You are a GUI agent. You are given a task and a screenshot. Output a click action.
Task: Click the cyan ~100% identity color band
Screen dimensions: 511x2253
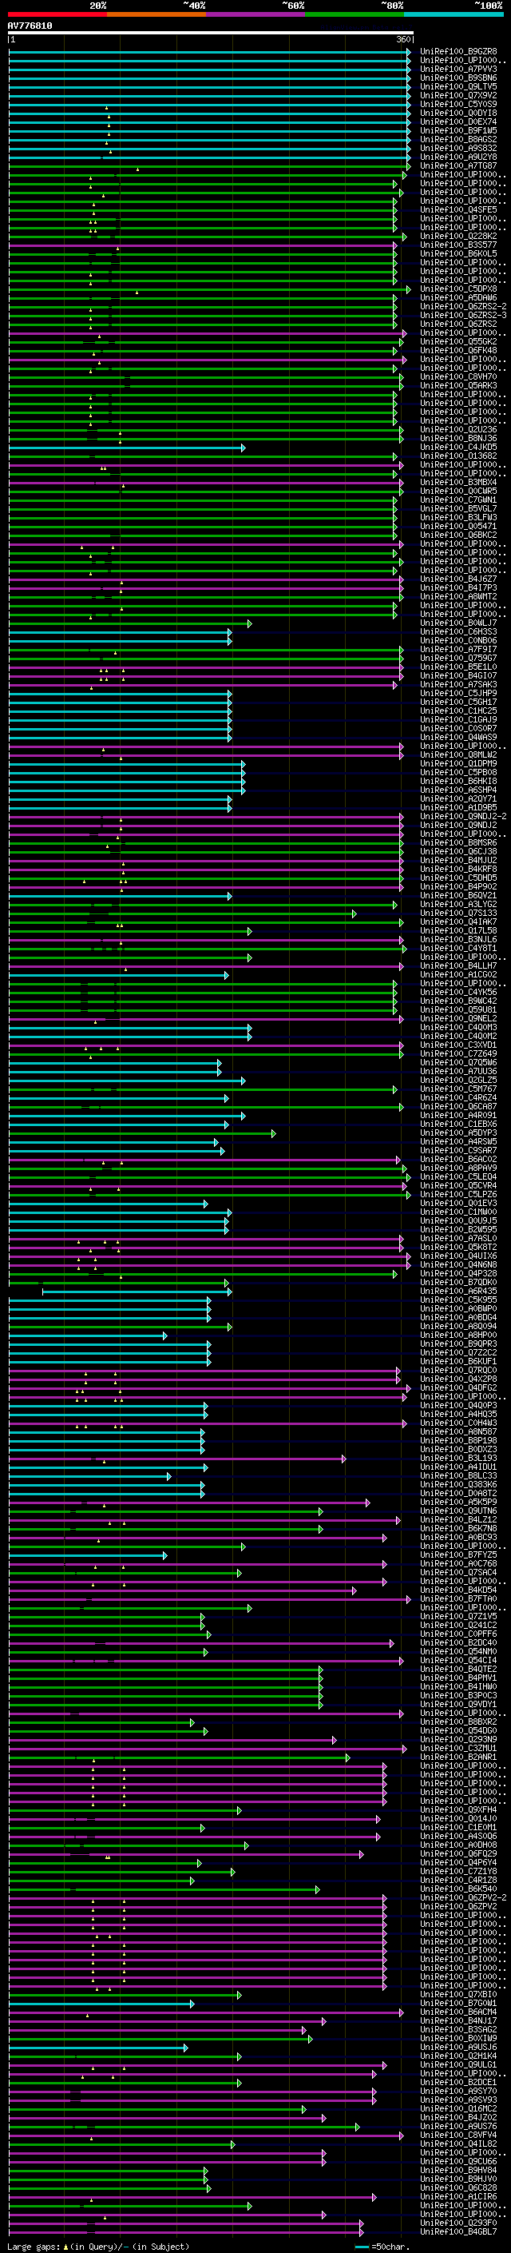click(454, 14)
